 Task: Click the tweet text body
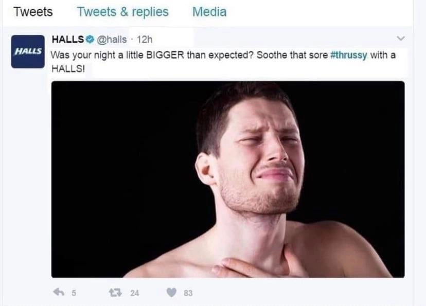coord(223,62)
